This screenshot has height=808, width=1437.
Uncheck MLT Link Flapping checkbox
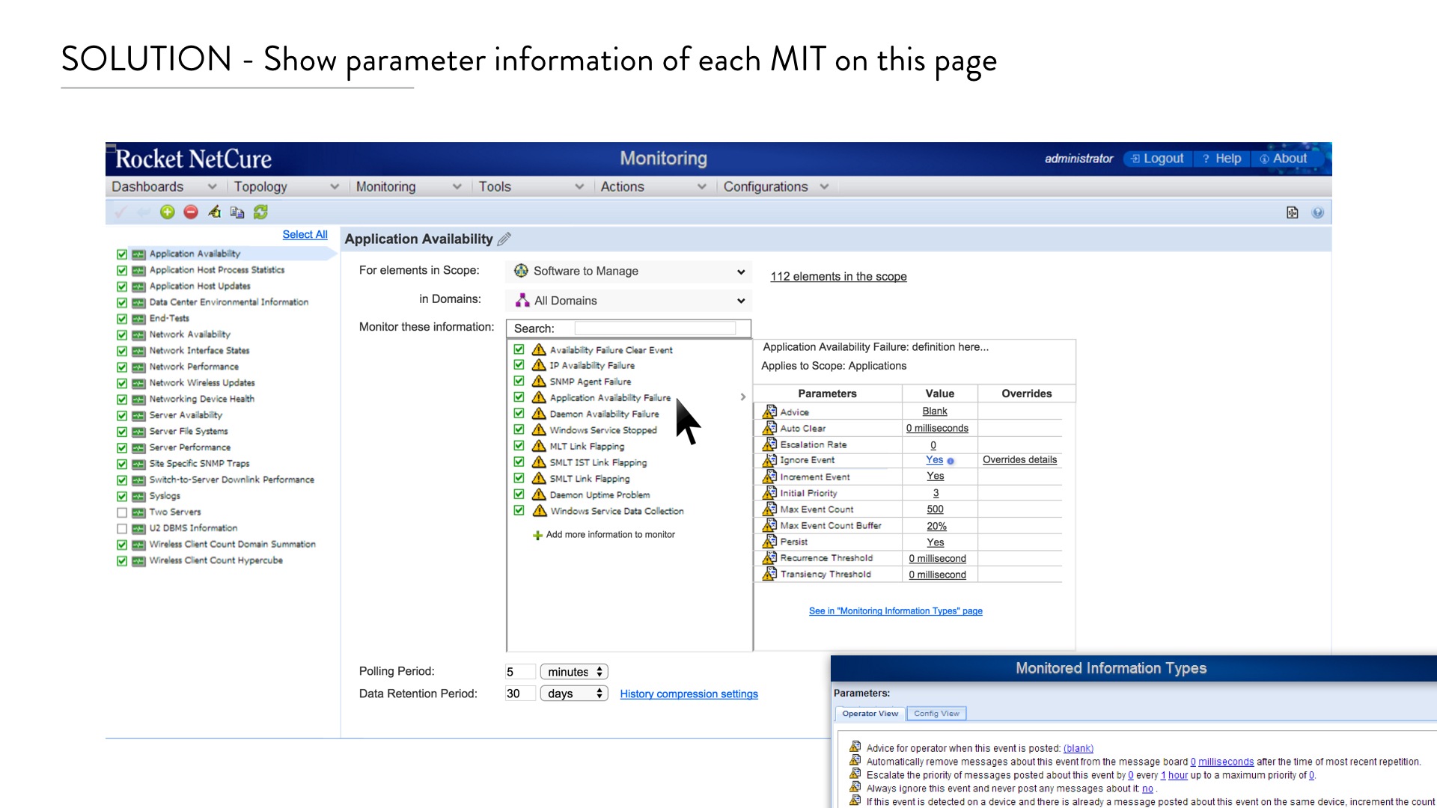519,446
